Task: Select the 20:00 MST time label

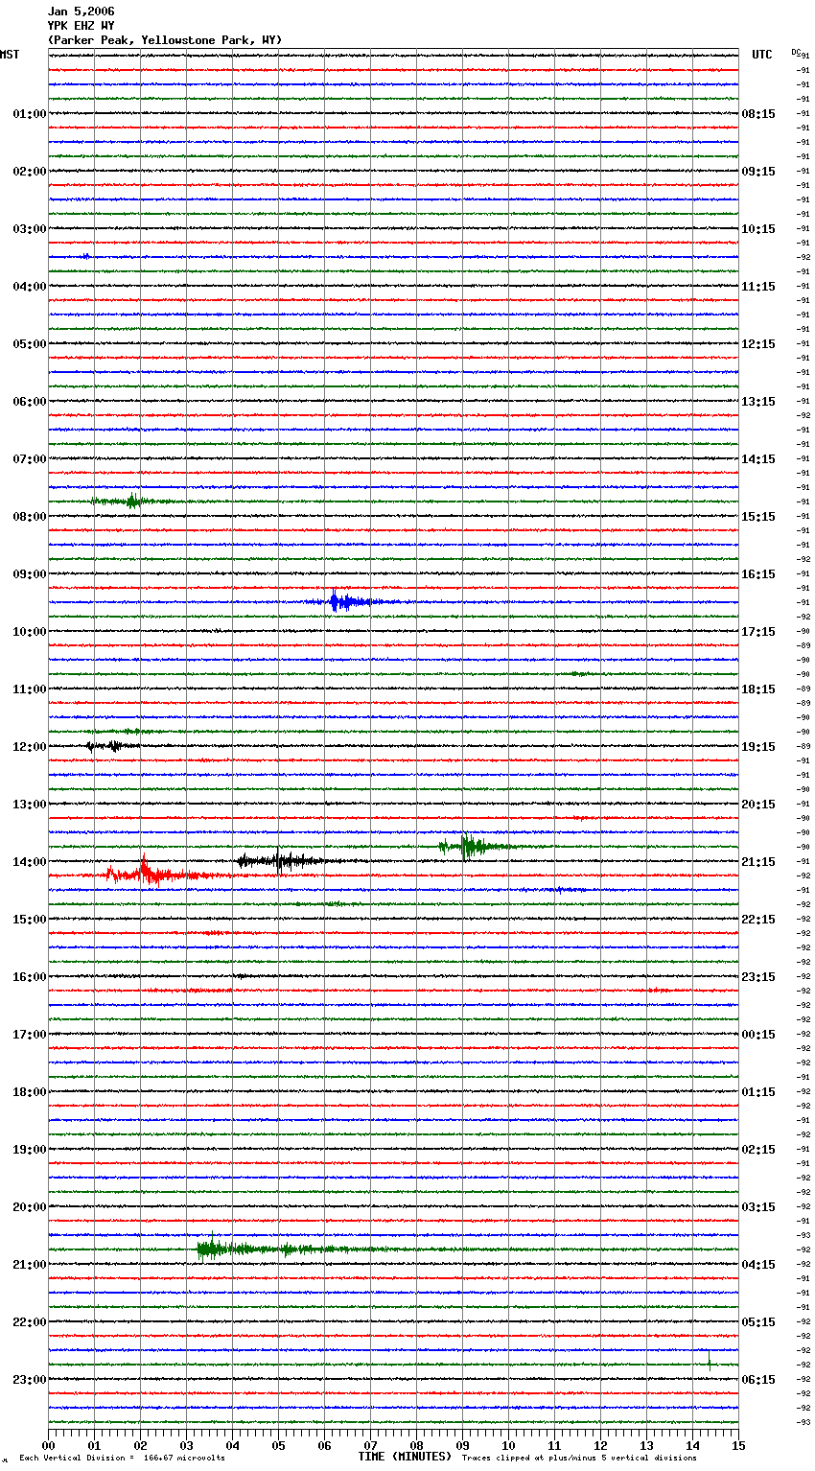Action: [29, 1207]
